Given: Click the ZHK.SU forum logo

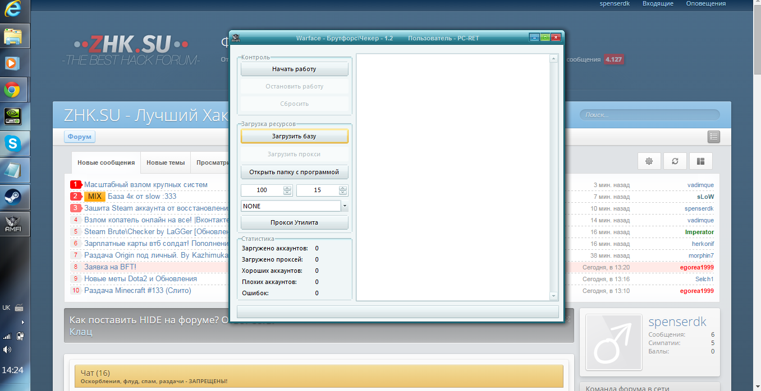Looking at the screenshot, I should tap(131, 51).
